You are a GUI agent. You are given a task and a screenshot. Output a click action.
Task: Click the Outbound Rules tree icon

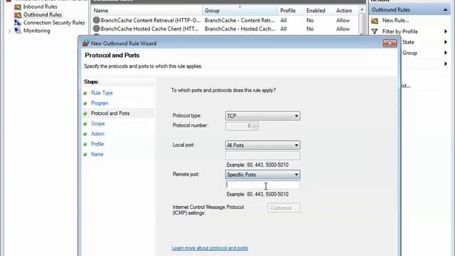pyautogui.click(x=18, y=14)
